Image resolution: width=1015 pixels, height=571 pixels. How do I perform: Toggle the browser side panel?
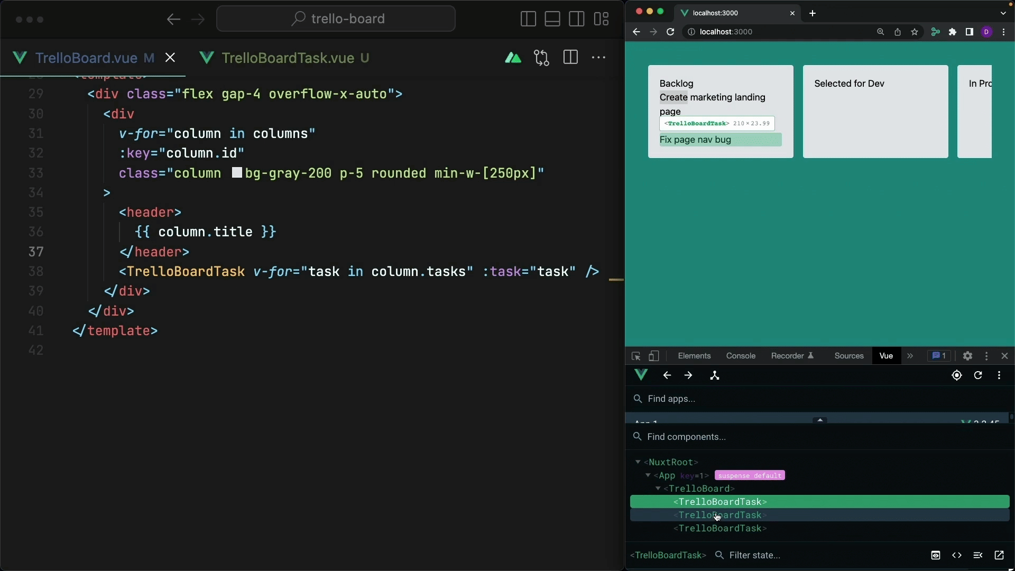click(970, 32)
